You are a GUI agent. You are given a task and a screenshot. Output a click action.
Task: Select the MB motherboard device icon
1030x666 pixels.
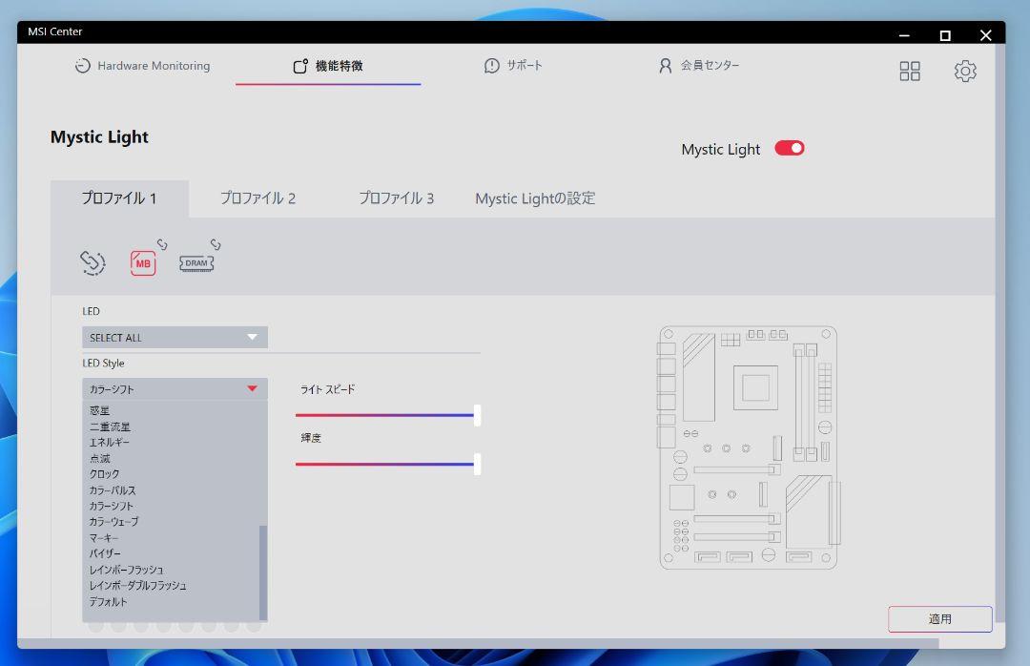coord(143,263)
